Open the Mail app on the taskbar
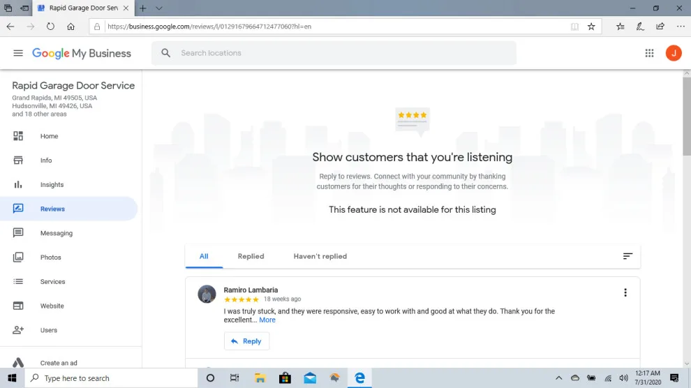 coord(310,378)
